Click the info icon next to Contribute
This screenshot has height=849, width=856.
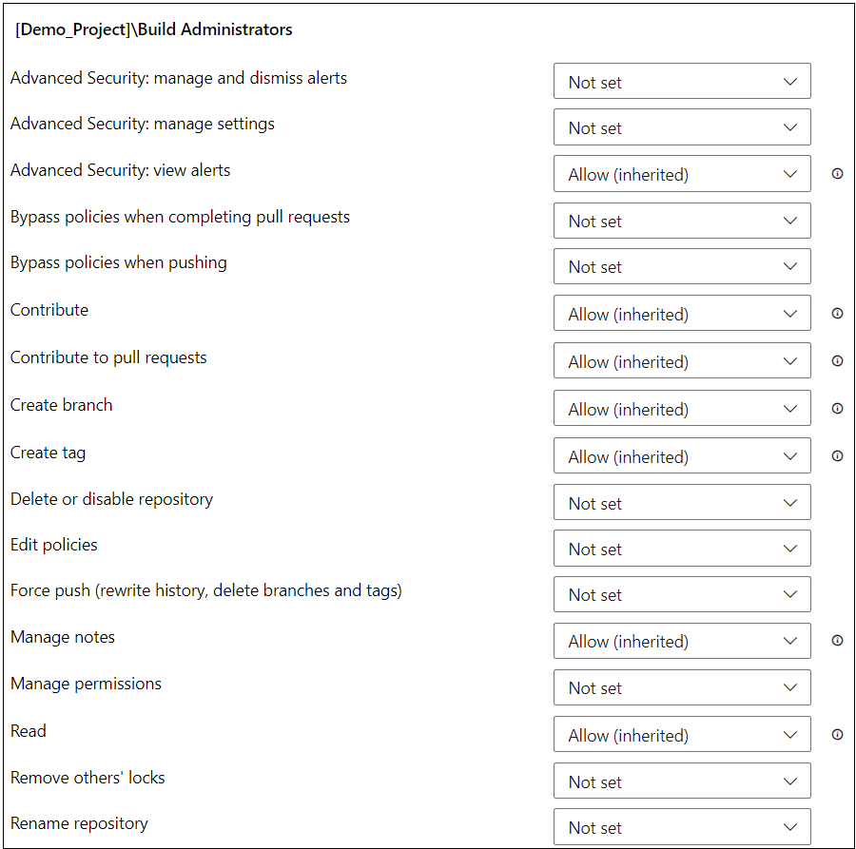[837, 313]
